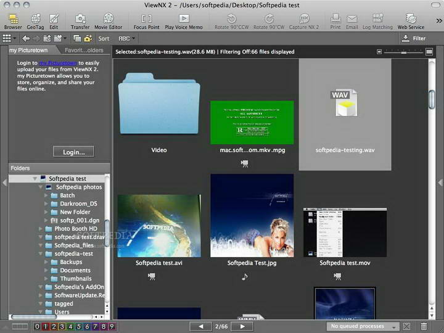Expand the Batch folder in tree
Screen dimensions: 444x333
(46, 195)
